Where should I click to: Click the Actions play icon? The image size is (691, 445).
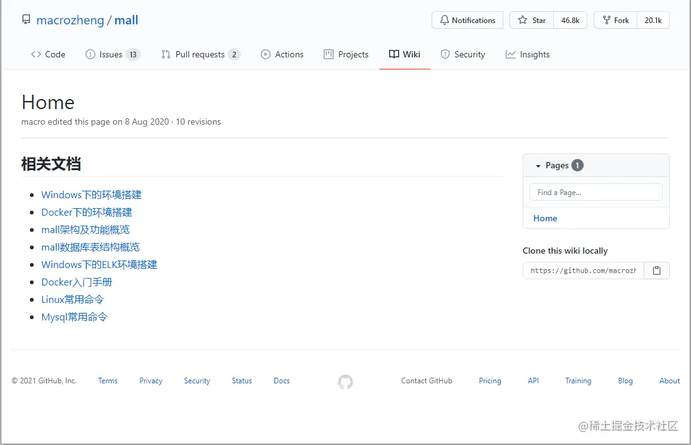tap(265, 54)
